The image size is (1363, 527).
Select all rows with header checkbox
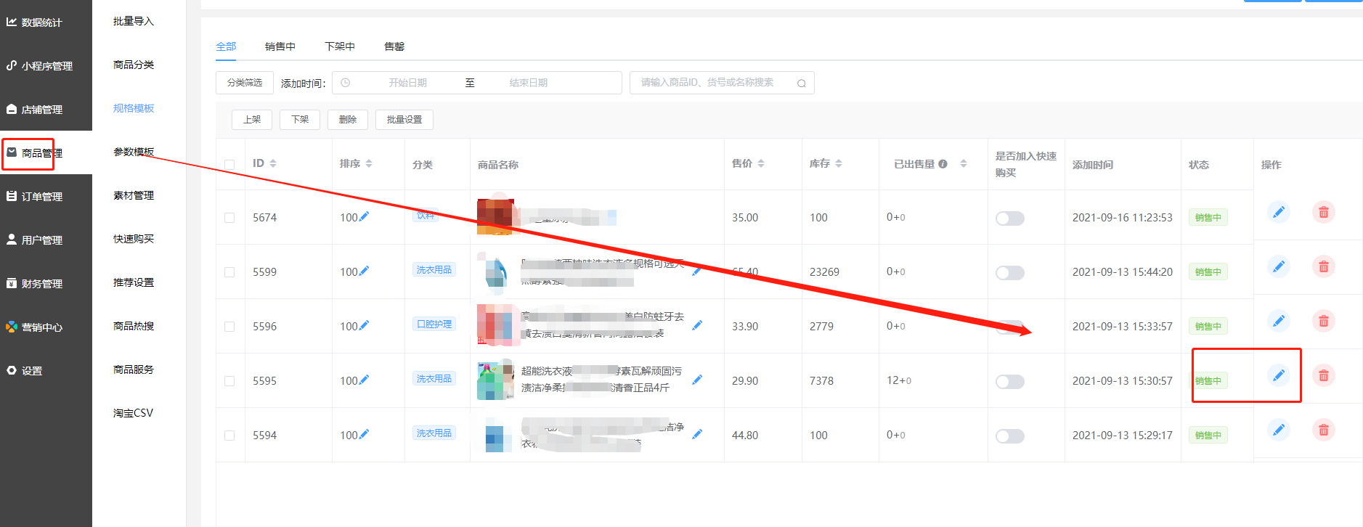click(229, 165)
